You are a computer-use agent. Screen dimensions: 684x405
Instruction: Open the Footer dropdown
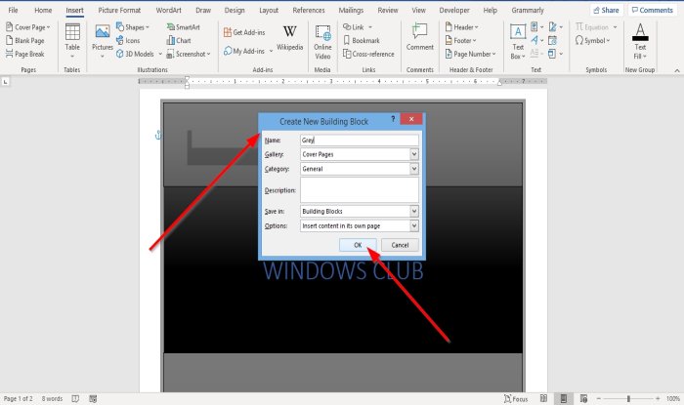point(460,41)
